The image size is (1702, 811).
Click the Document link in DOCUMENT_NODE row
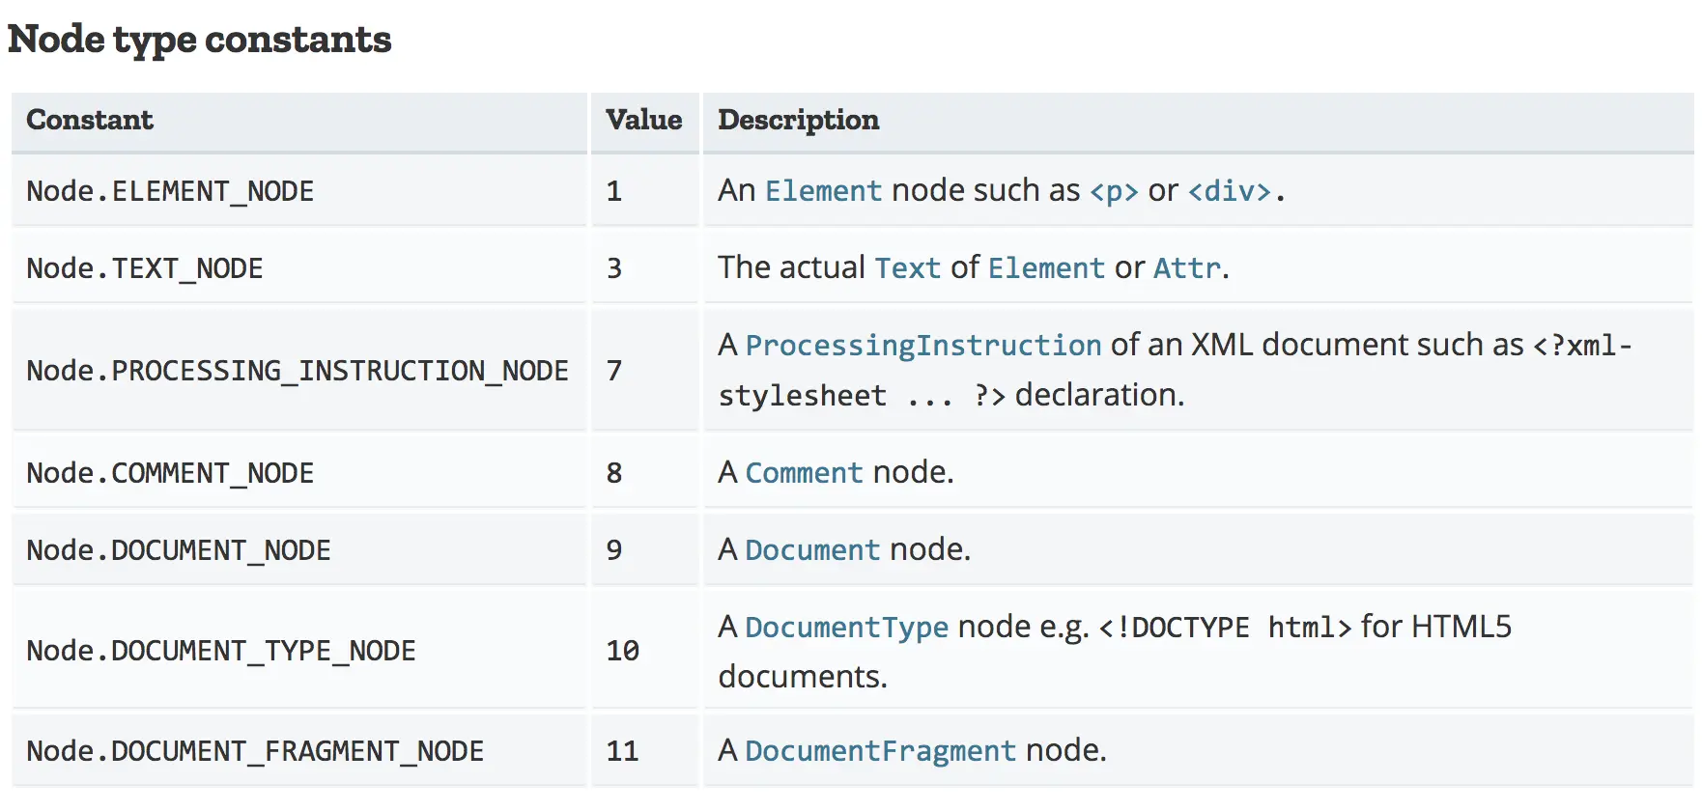812,550
